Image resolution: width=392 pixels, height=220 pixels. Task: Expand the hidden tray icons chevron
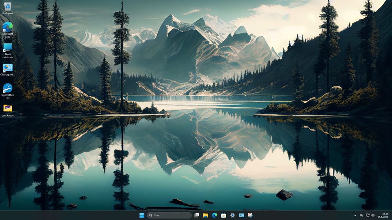355,215
